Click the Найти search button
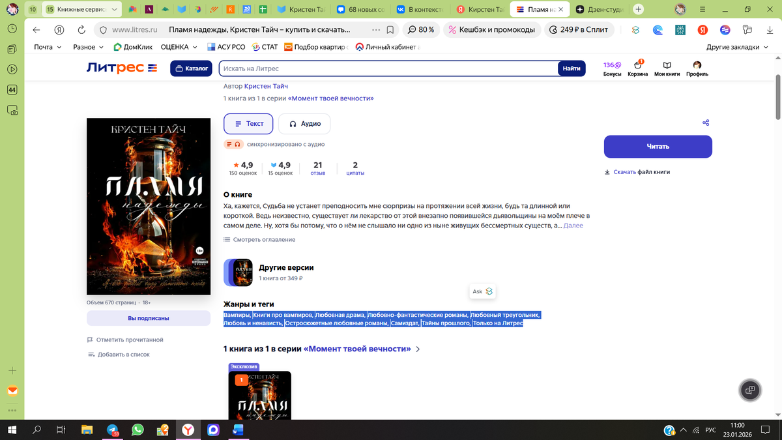782x440 pixels. pos(572,68)
